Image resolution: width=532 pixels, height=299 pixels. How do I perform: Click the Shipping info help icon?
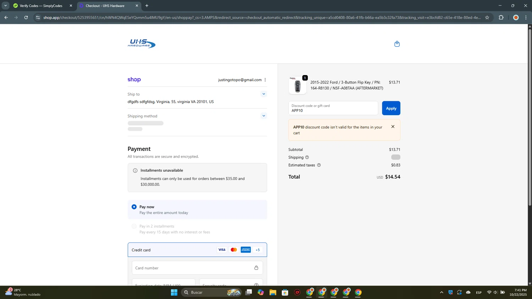click(307, 157)
